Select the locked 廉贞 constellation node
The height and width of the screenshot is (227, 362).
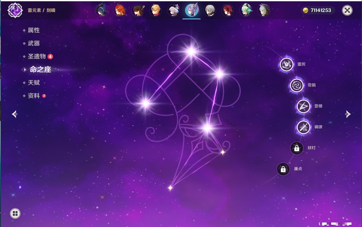283,169
